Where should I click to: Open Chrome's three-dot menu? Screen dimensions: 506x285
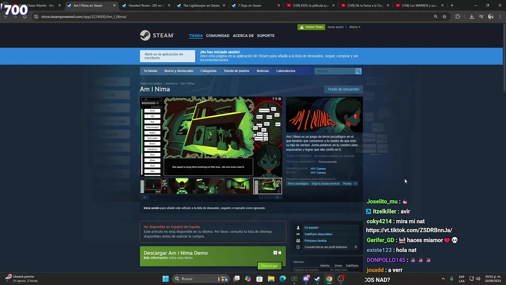click(x=500, y=17)
